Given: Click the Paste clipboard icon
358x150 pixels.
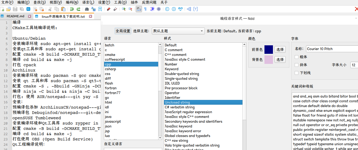Looking at the screenshot, I should (64, 9).
